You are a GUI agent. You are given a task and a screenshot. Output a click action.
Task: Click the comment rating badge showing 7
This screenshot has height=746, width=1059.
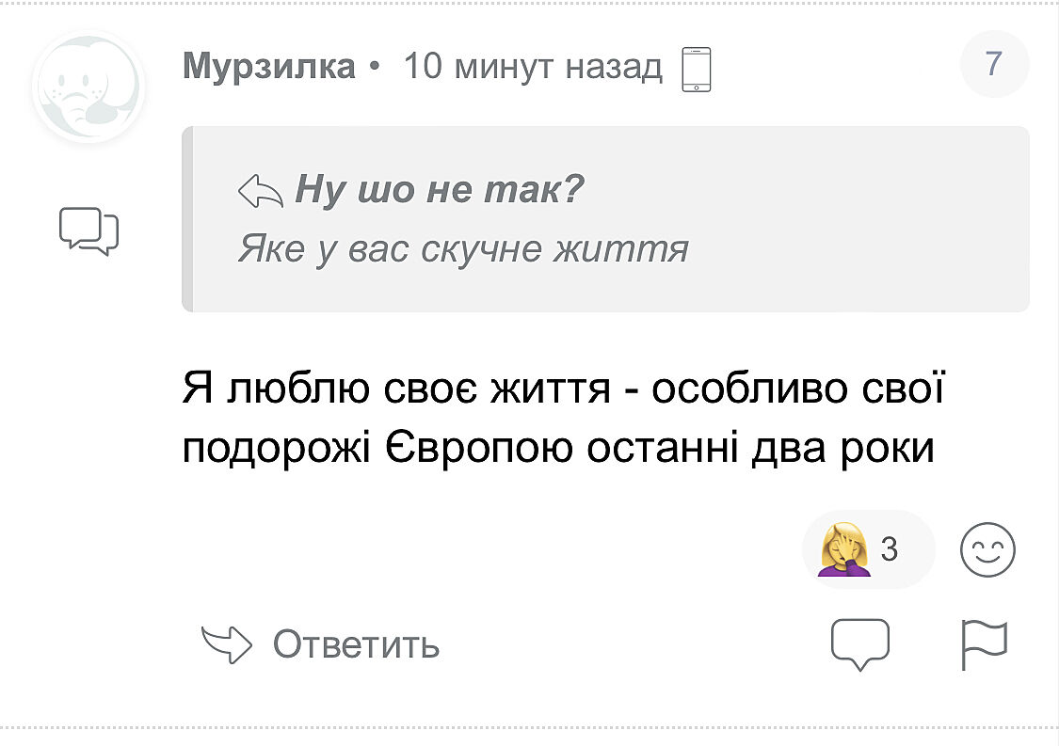pos(994,64)
